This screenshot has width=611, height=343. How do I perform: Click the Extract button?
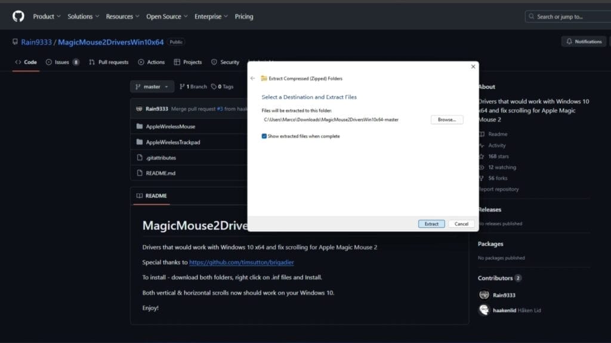pyautogui.click(x=431, y=223)
